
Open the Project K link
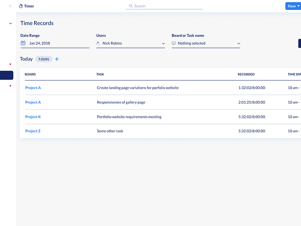pyautogui.click(x=33, y=117)
